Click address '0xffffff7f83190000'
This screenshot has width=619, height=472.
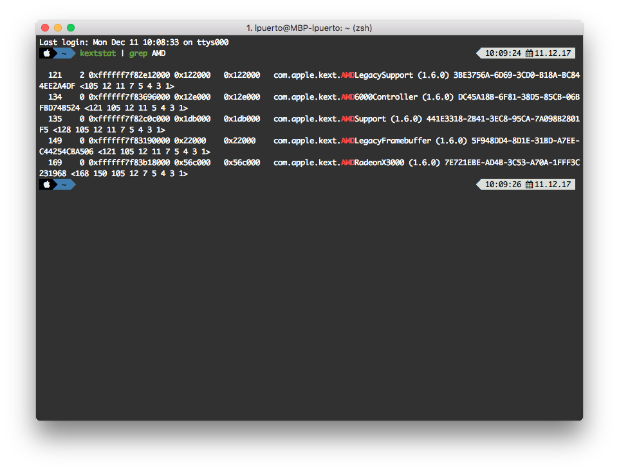point(129,140)
